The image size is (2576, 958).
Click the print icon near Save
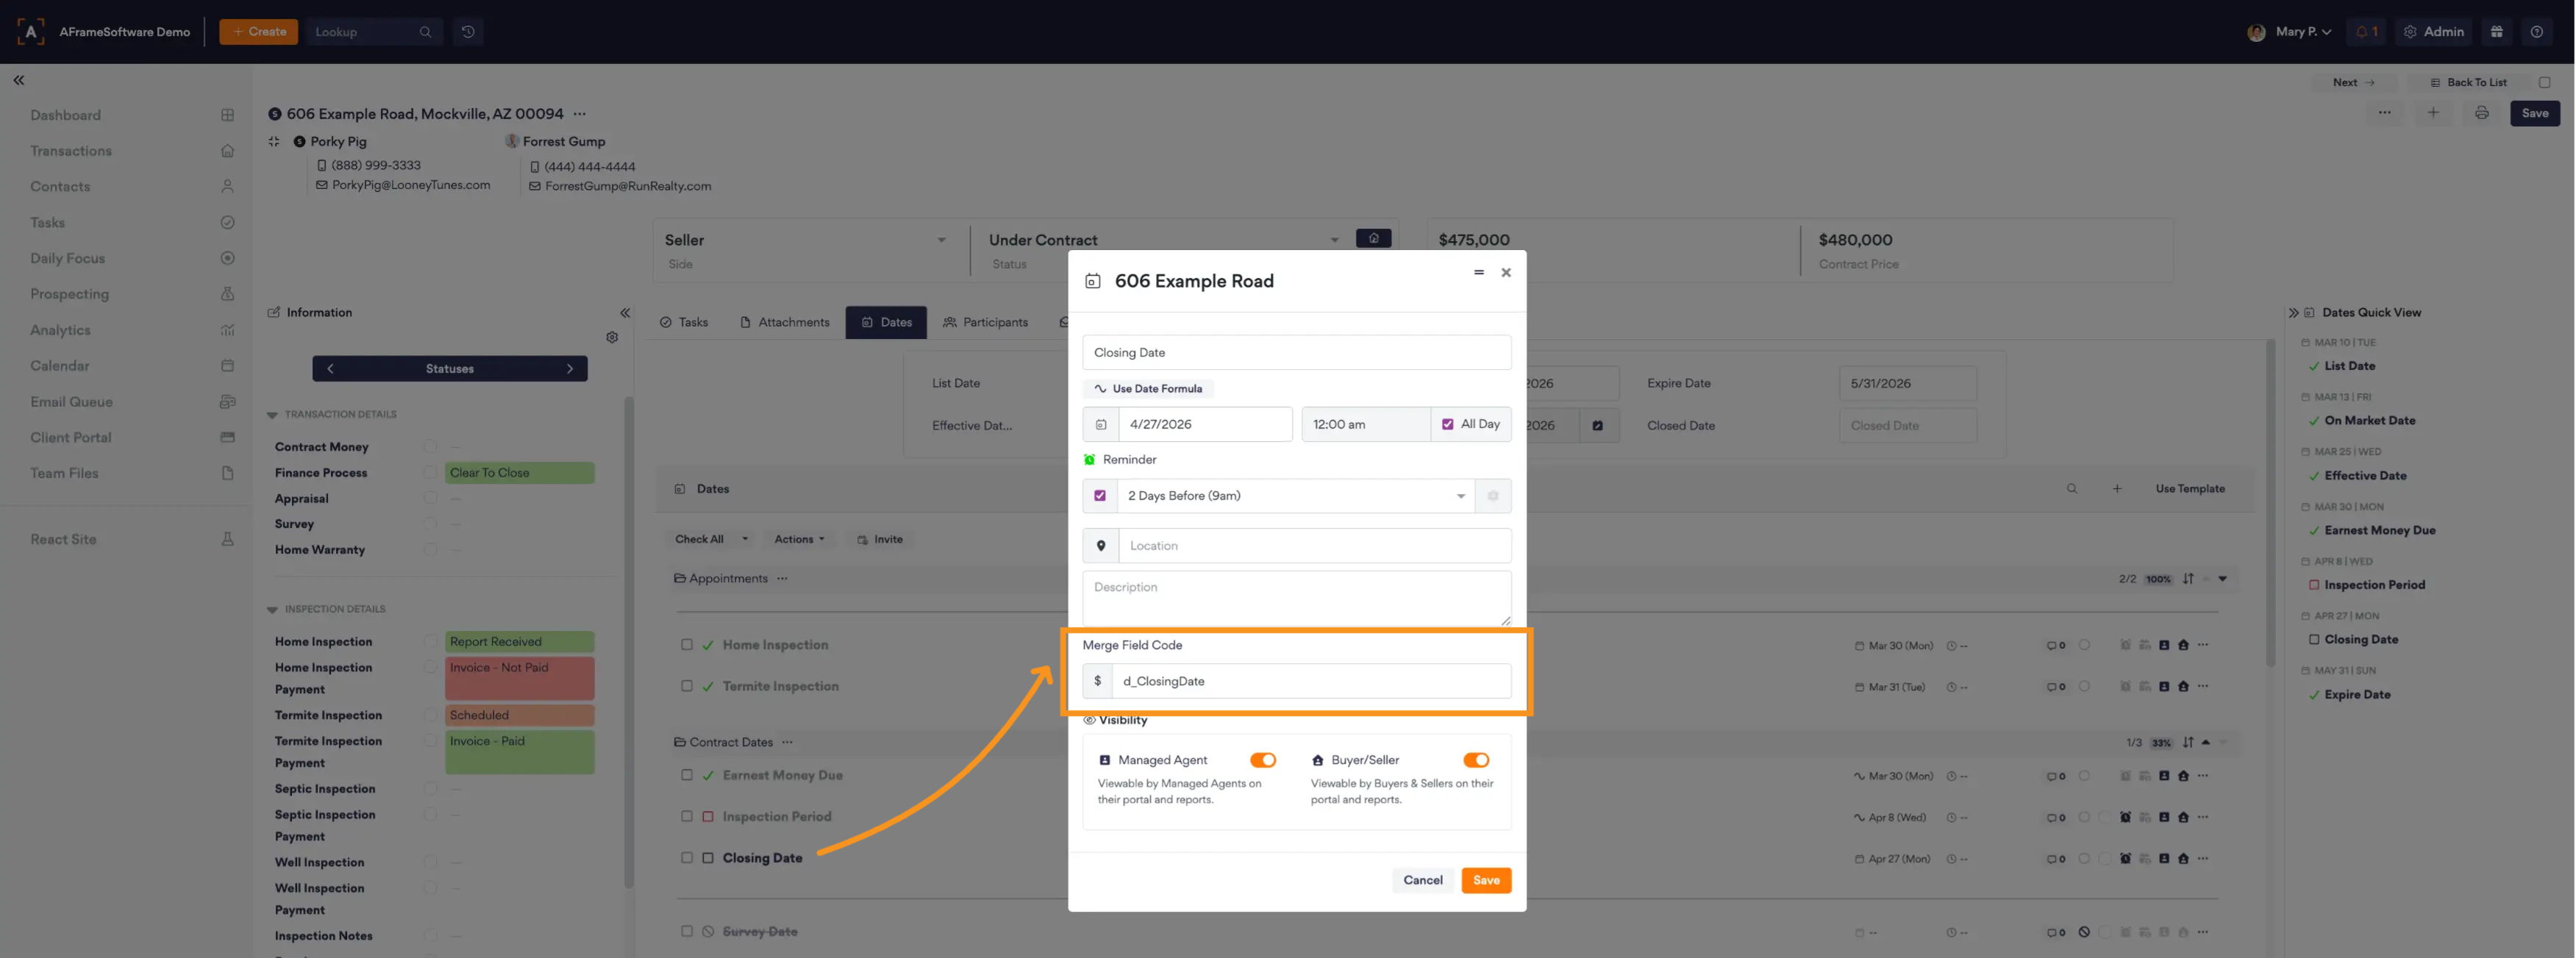[x=2481, y=113]
